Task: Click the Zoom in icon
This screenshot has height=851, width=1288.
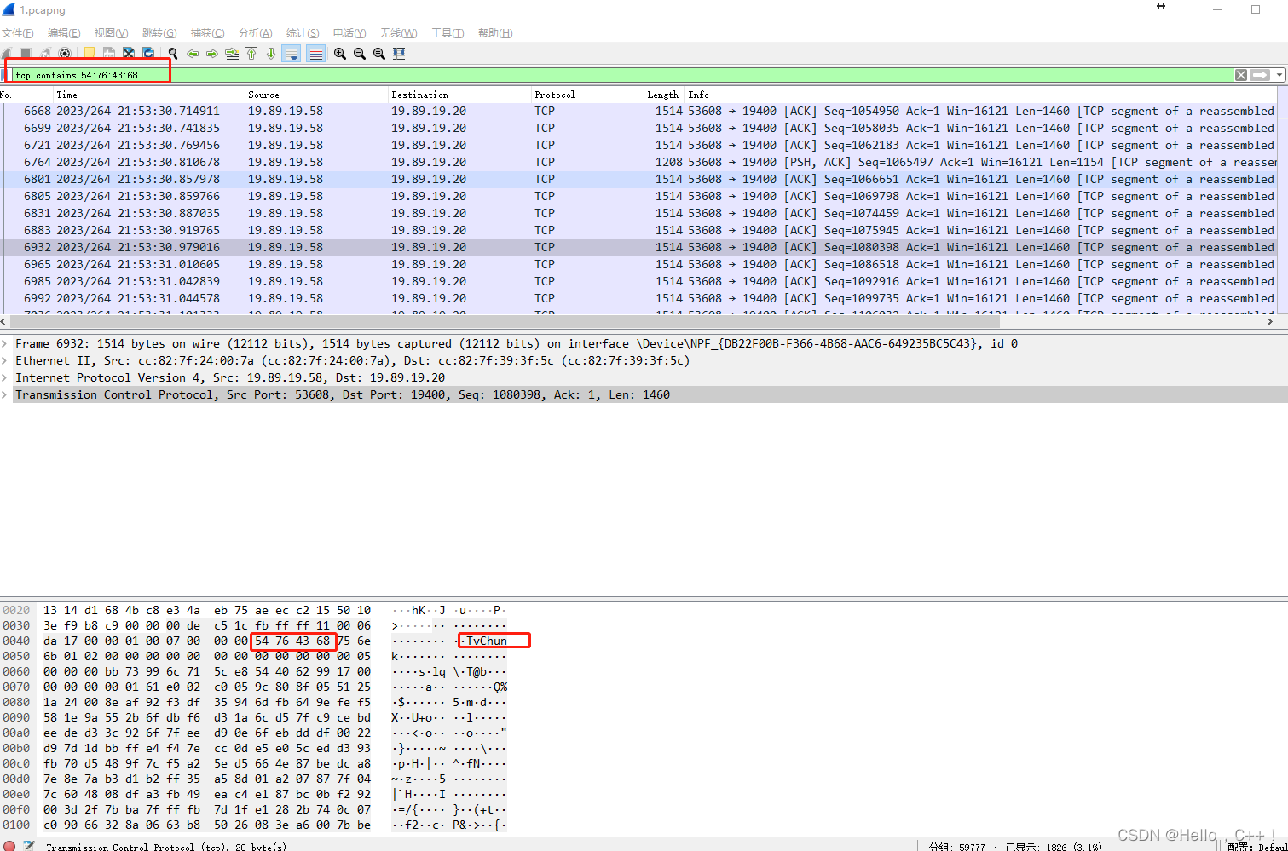Action: click(x=340, y=54)
